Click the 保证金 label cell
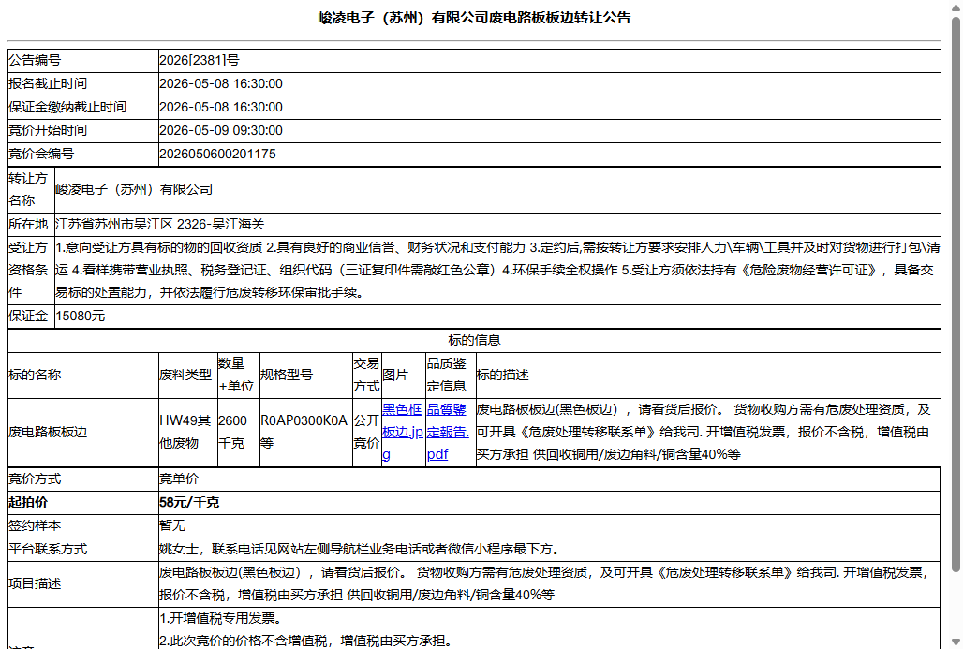This screenshot has width=963, height=649. pos(31,317)
